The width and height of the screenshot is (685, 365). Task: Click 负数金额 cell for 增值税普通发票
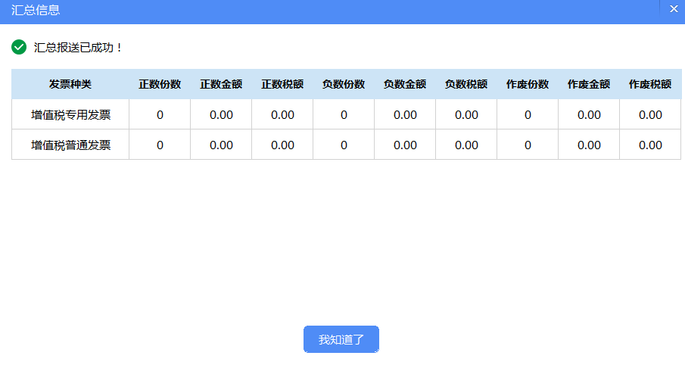(405, 145)
